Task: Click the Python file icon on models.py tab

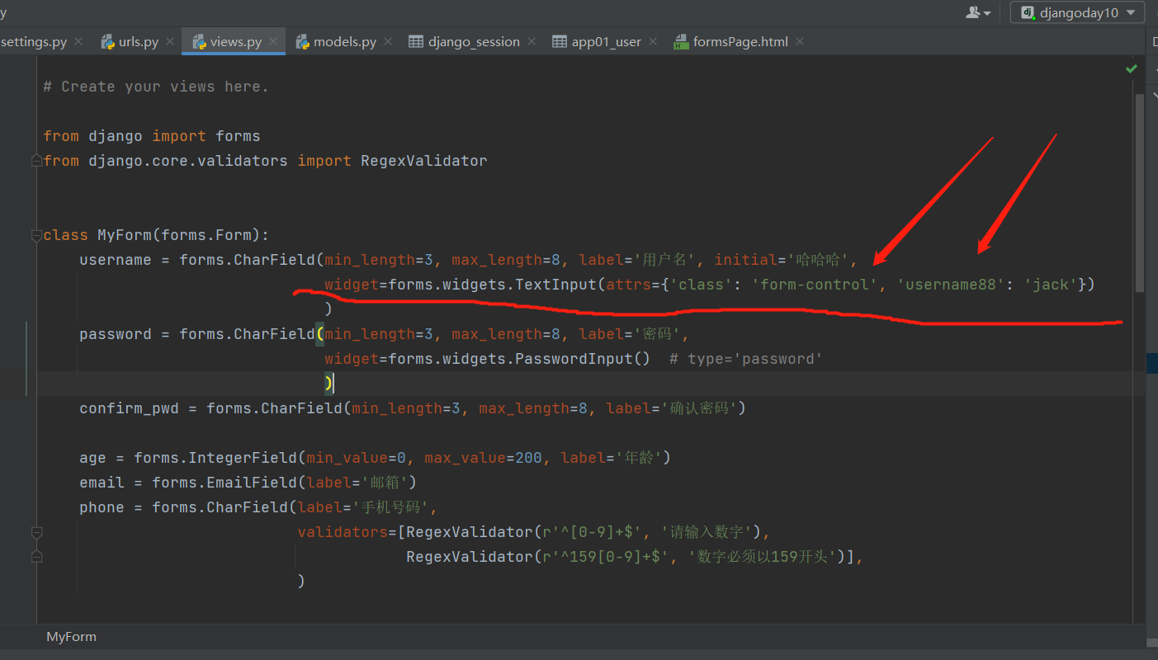Action: click(x=302, y=41)
